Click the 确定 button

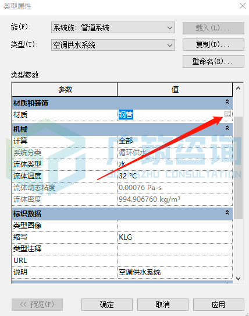107,304
